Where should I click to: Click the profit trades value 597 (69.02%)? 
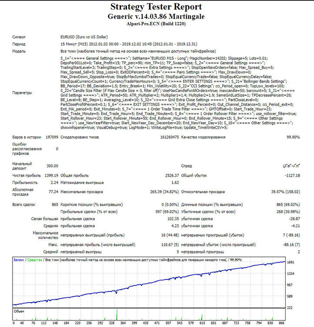(167, 211)
